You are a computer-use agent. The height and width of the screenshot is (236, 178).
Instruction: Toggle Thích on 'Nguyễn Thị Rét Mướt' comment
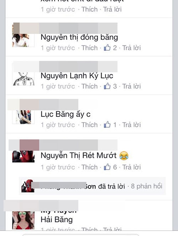89,167
